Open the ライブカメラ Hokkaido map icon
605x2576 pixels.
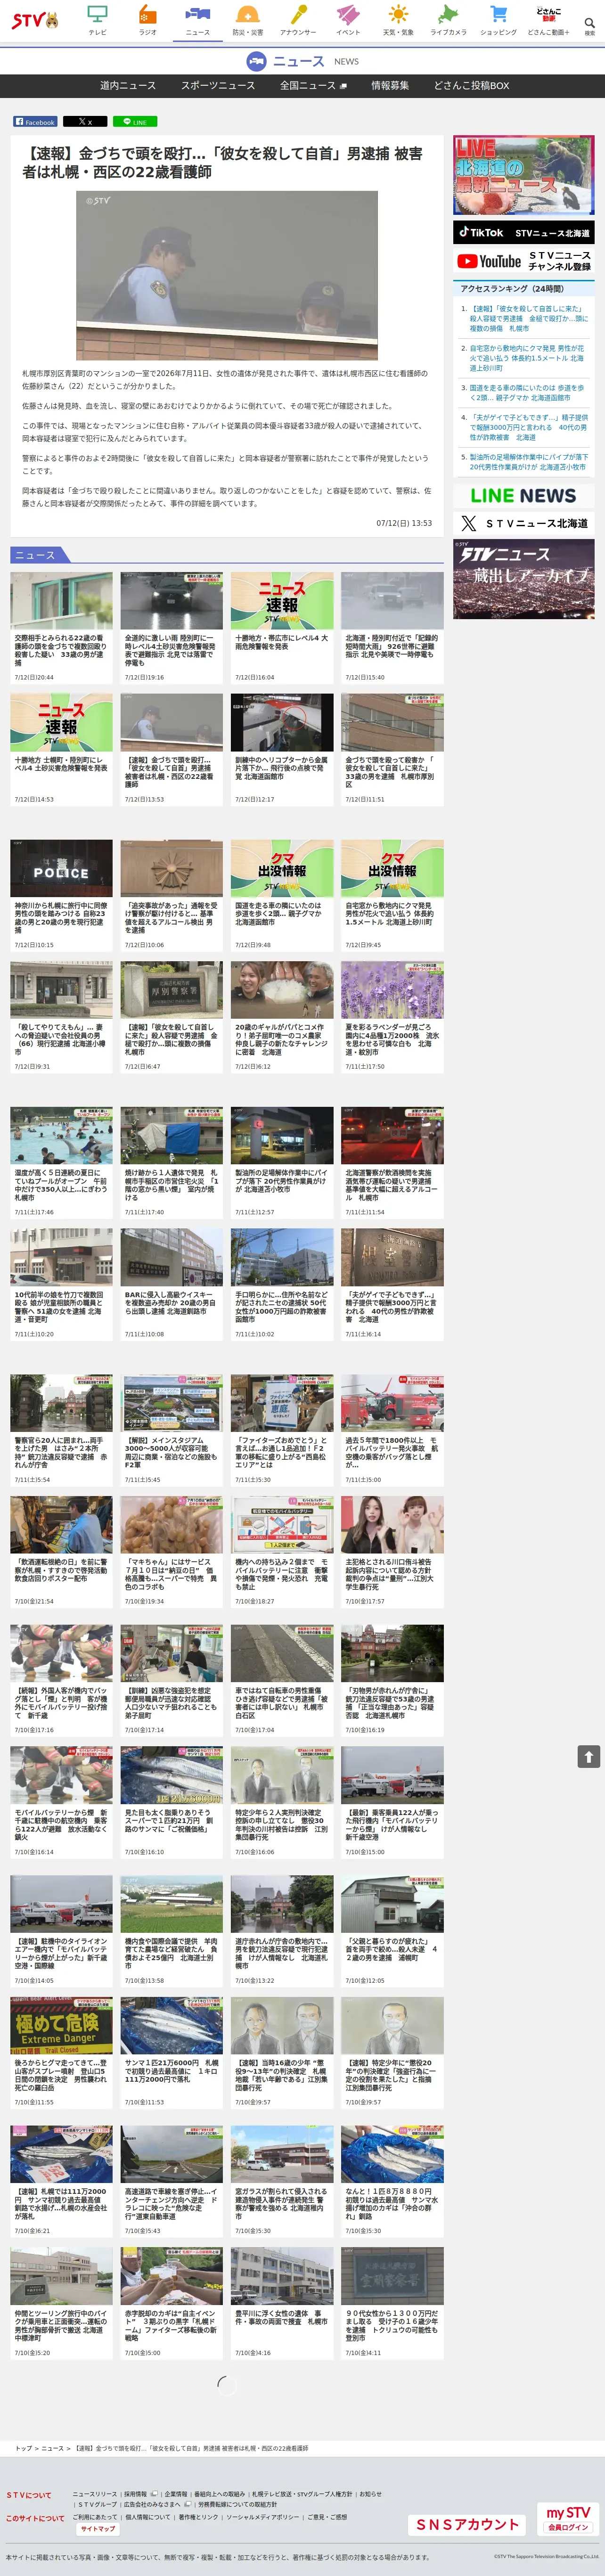448,20
